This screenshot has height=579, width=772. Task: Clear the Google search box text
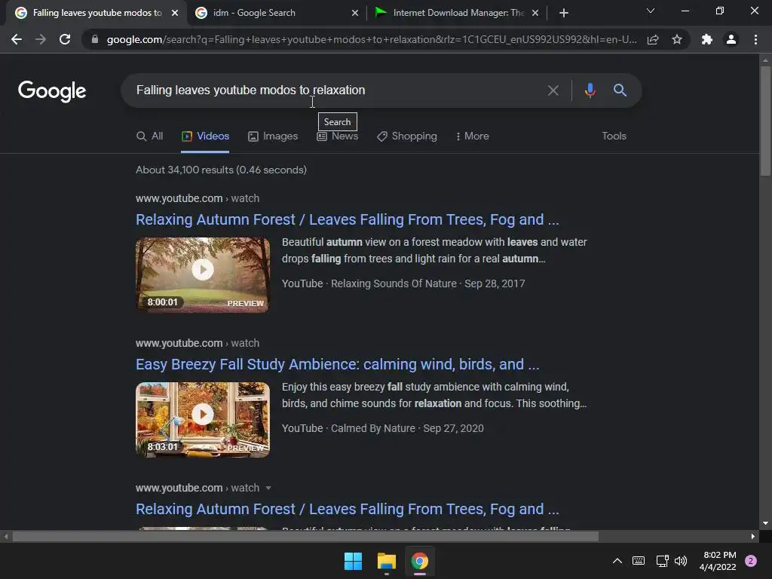[553, 90]
